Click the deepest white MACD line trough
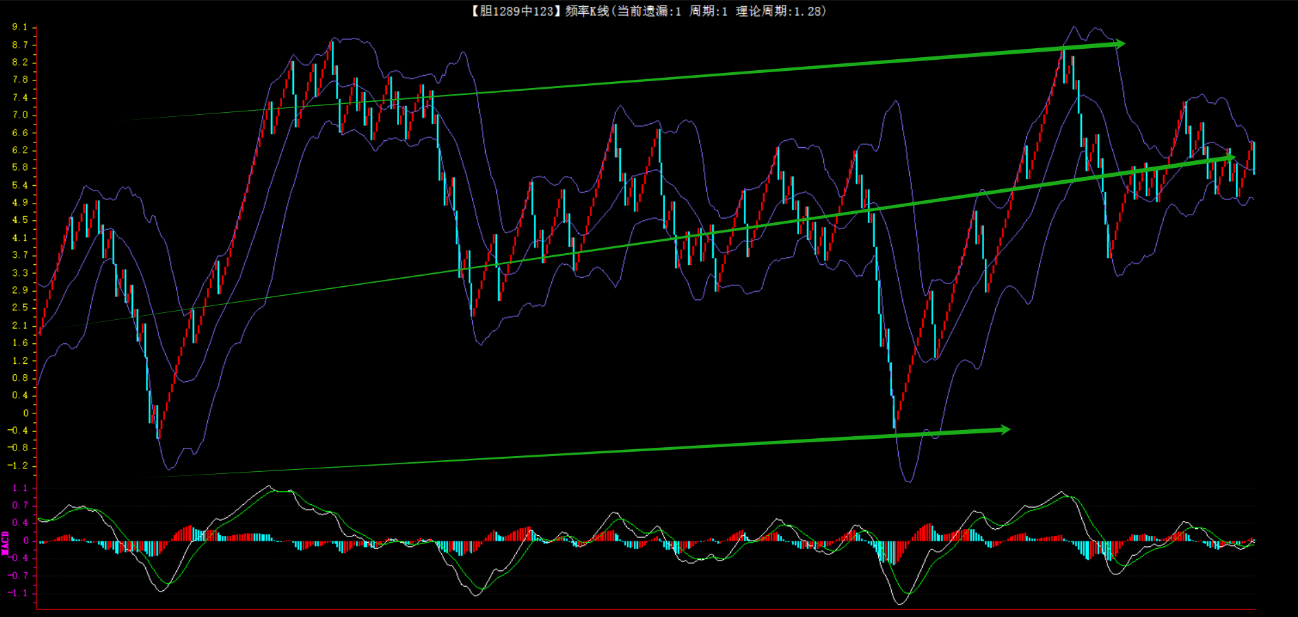Screen dimensions: 1298x617 pos(901,603)
